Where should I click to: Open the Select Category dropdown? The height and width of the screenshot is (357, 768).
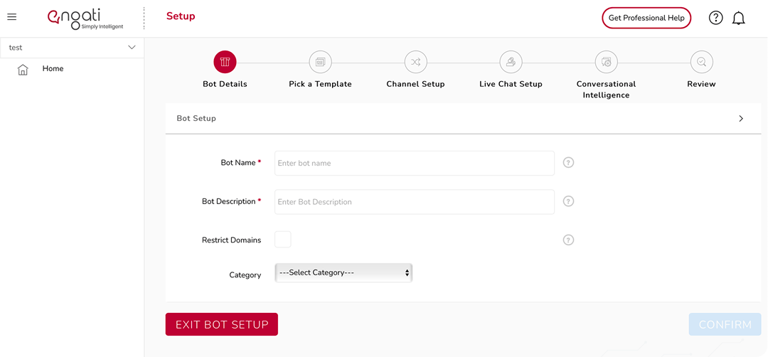pos(344,273)
